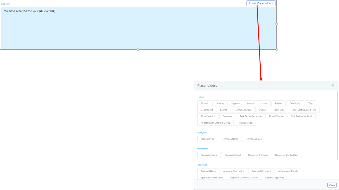Insert the Urgency placeholder
This screenshot has height=190, width=339.
[235, 104]
